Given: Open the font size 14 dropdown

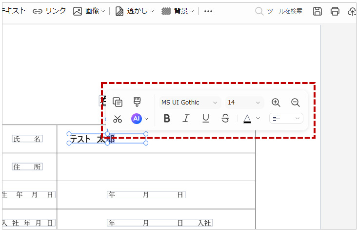Looking at the screenshot, I should point(244,103).
